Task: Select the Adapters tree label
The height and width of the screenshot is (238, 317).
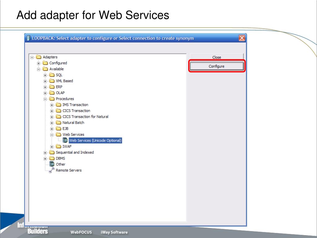Action: 50,57
